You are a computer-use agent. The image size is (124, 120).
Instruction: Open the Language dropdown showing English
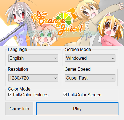click(x=33, y=58)
